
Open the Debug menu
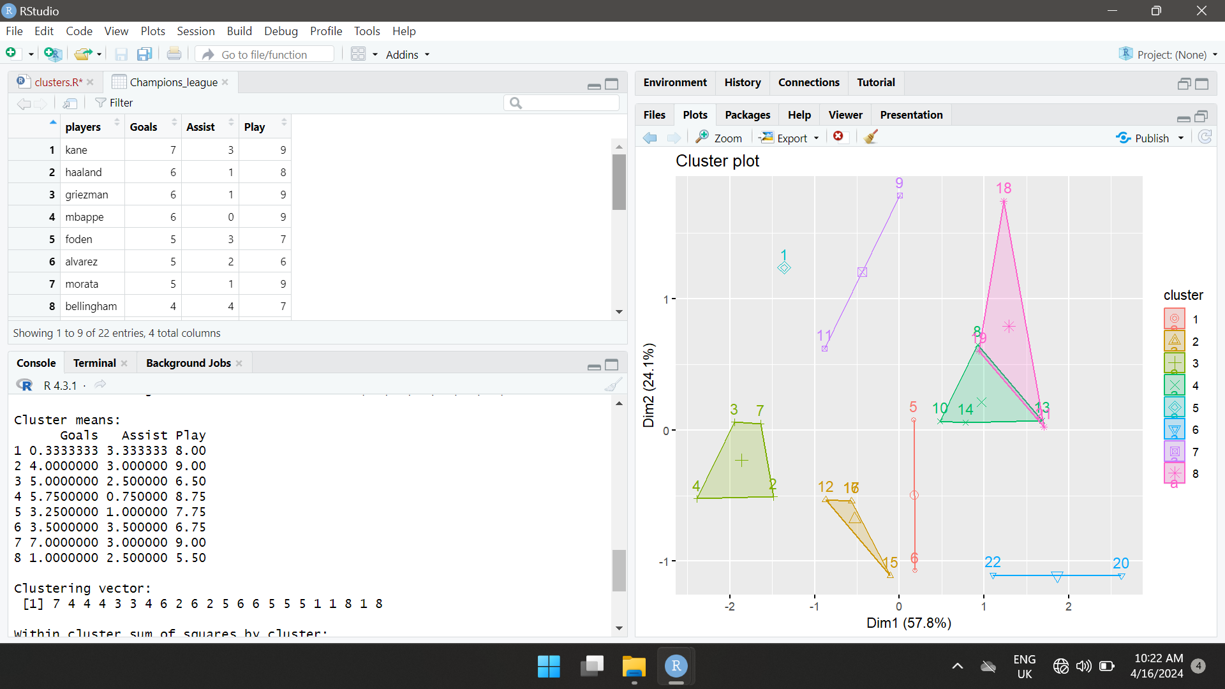(281, 31)
